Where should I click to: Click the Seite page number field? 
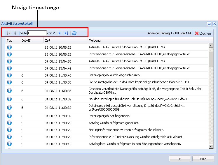pos(37,33)
